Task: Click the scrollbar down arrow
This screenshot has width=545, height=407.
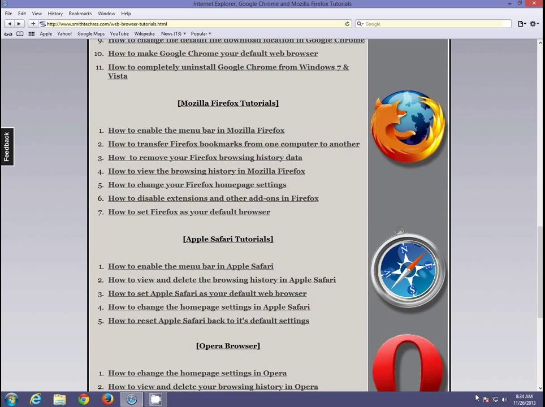Action: click(540, 388)
